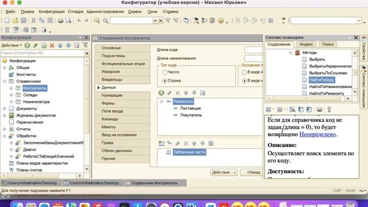
Task: Select the Номенклатура catalog in tree
Action: tap(36, 102)
